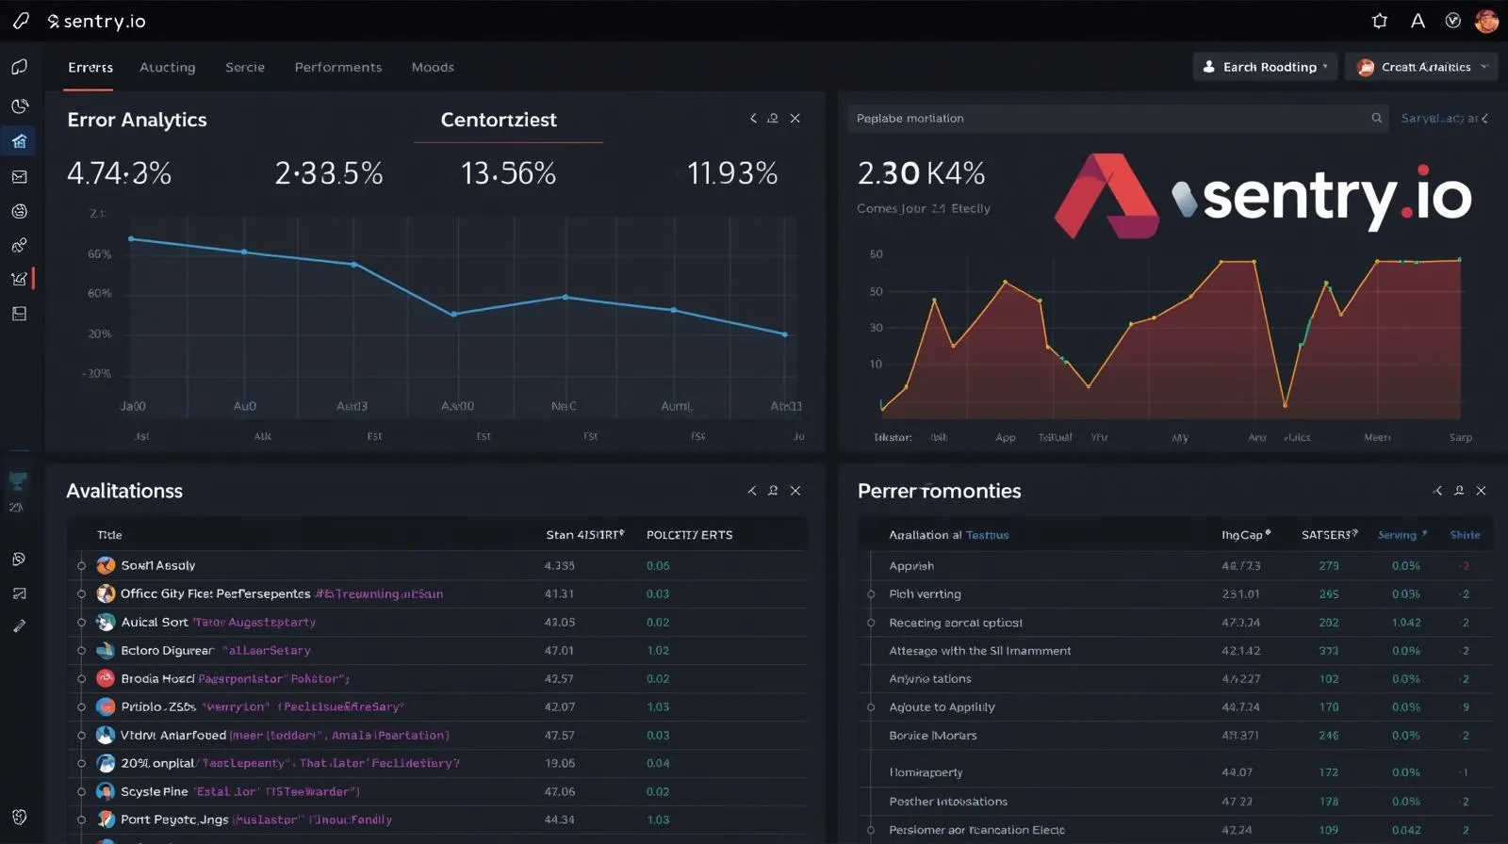Screen dimensions: 1508x844
Task: Select the Moods tab
Action: click(x=433, y=67)
